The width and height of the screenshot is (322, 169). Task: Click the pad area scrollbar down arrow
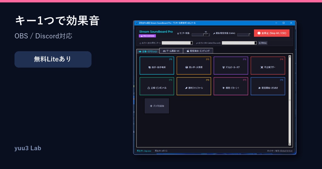[x=290, y=144]
